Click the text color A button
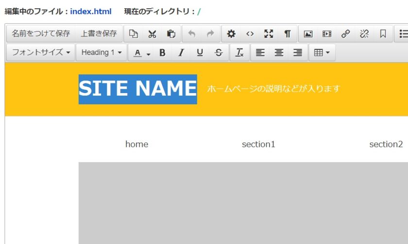The height and width of the screenshot is (244, 408). [137, 53]
